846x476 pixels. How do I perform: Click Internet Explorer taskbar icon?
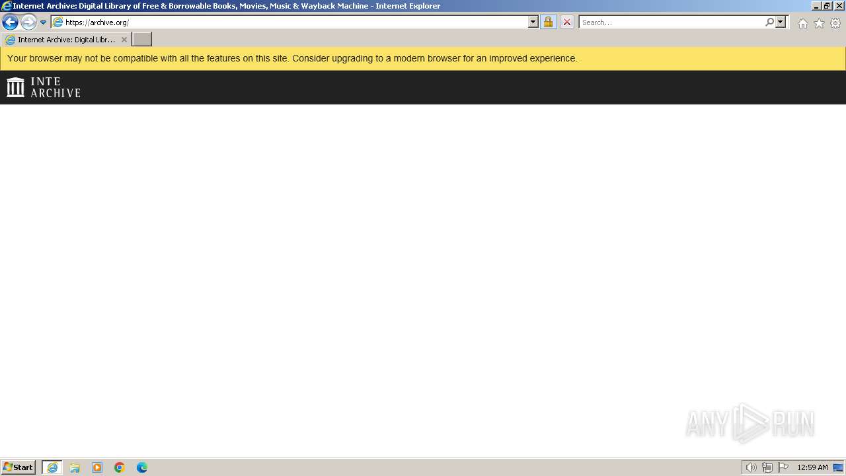[x=52, y=467]
